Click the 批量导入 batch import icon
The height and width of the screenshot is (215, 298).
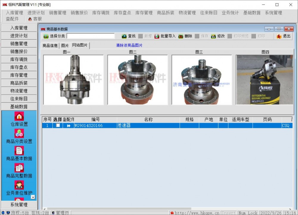pos(157,36)
